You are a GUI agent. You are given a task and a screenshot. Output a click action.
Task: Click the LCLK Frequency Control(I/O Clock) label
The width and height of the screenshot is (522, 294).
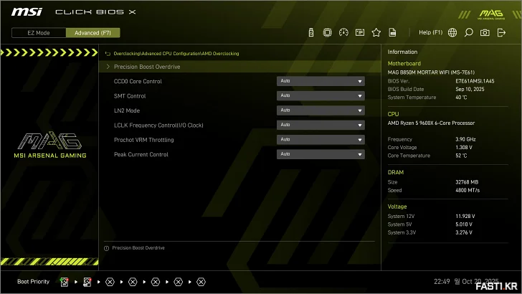158,125
